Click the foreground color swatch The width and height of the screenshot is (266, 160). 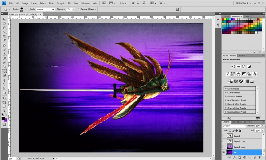coord(3,118)
